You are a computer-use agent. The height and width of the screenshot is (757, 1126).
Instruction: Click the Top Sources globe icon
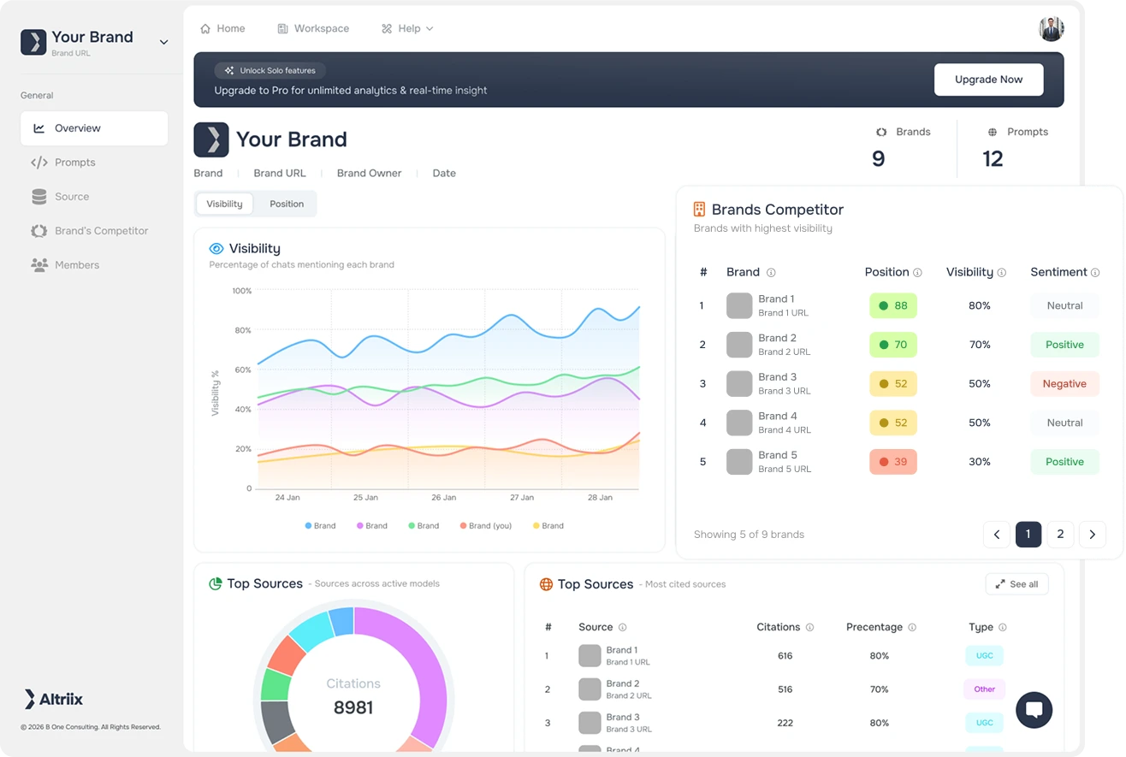click(546, 584)
